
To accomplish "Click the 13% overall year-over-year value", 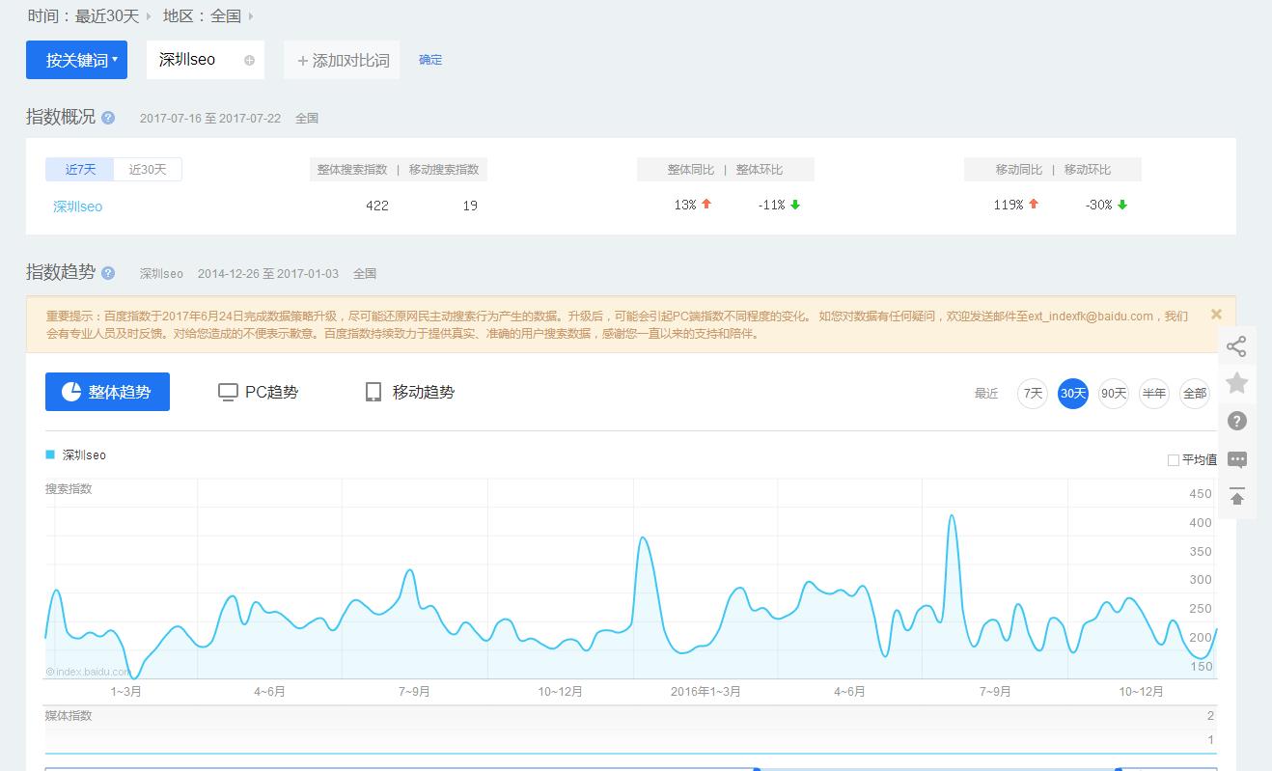I will pyautogui.click(x=685, y=205).
